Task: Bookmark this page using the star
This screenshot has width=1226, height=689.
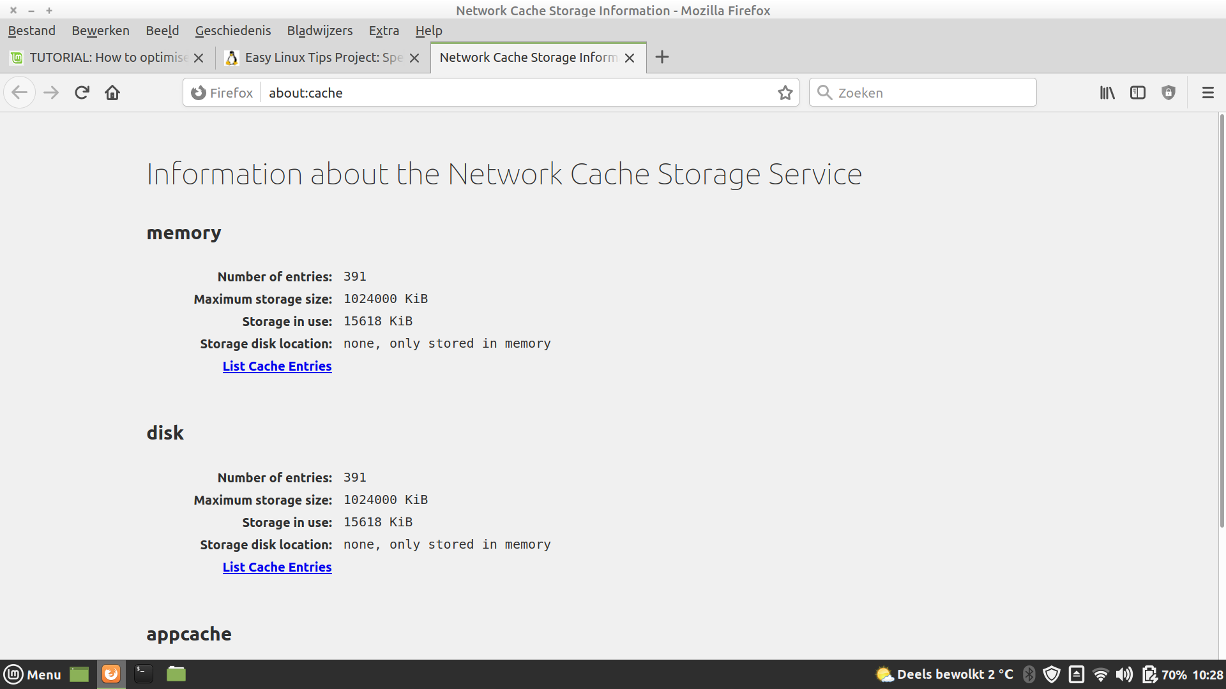Action: 785,93
